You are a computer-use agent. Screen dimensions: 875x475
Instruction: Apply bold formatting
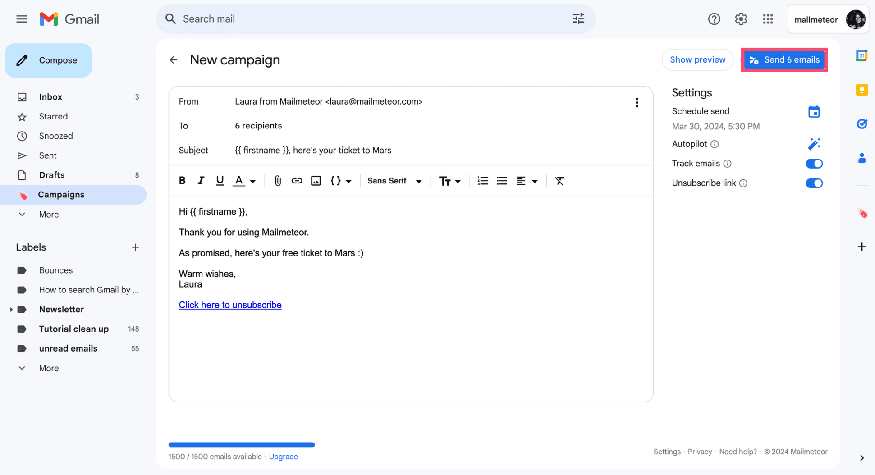(x=182, y=181)
